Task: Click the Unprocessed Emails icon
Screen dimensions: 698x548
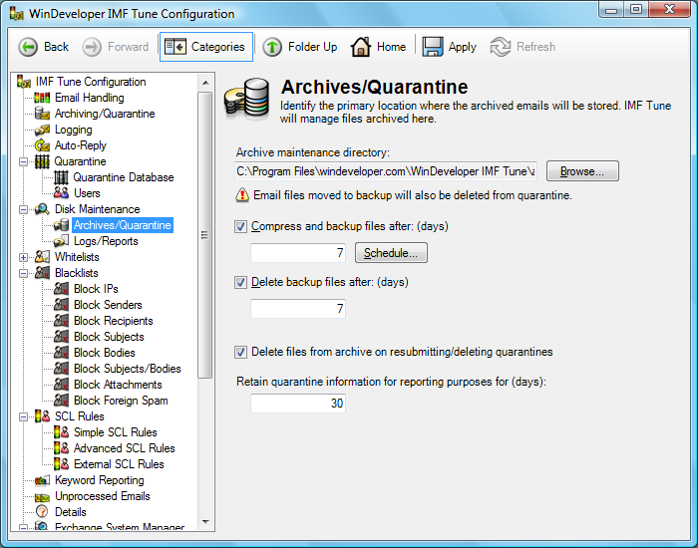Action: tap(42, 496)
